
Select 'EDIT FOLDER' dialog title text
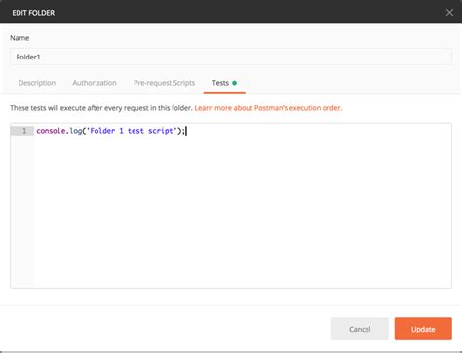coord(33,13)
